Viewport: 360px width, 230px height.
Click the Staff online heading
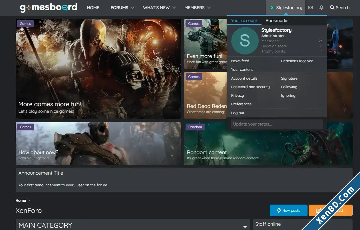(268, 224)
